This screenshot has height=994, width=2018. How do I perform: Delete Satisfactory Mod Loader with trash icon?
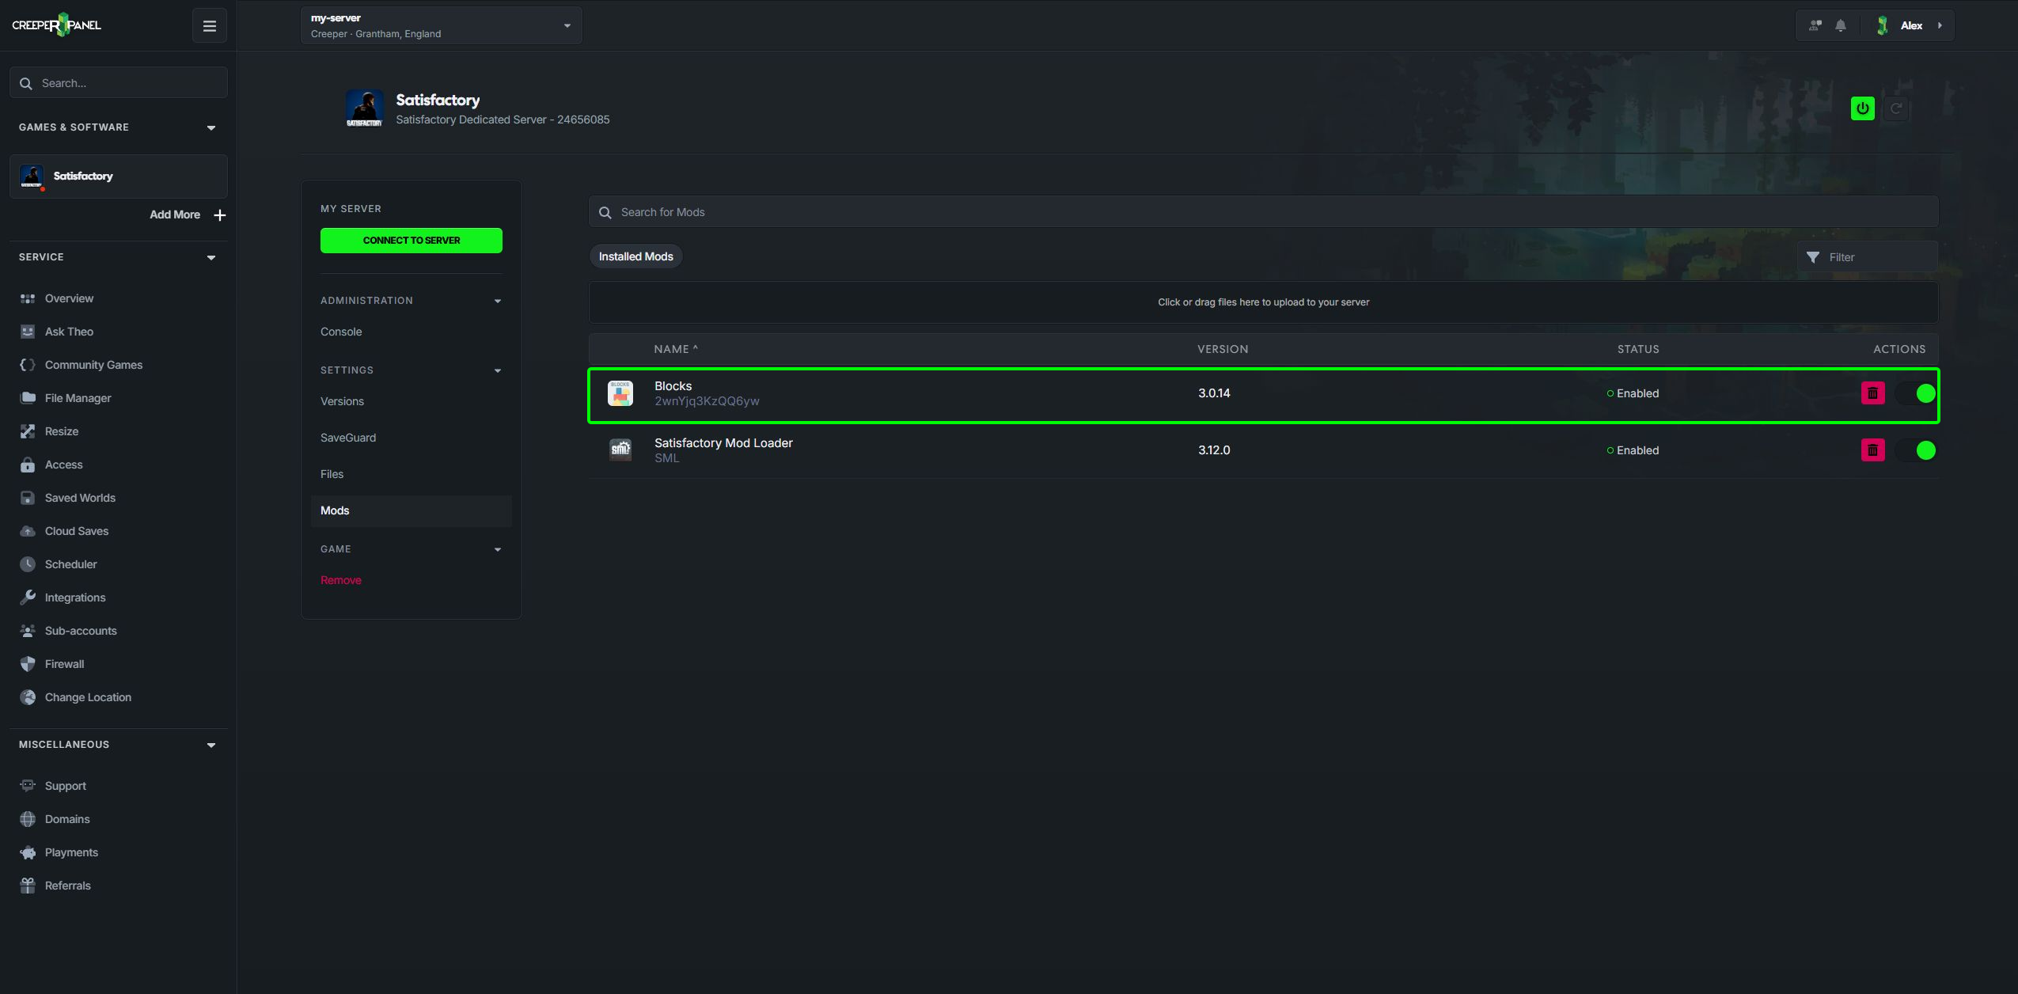click(x=1873, y=450)
